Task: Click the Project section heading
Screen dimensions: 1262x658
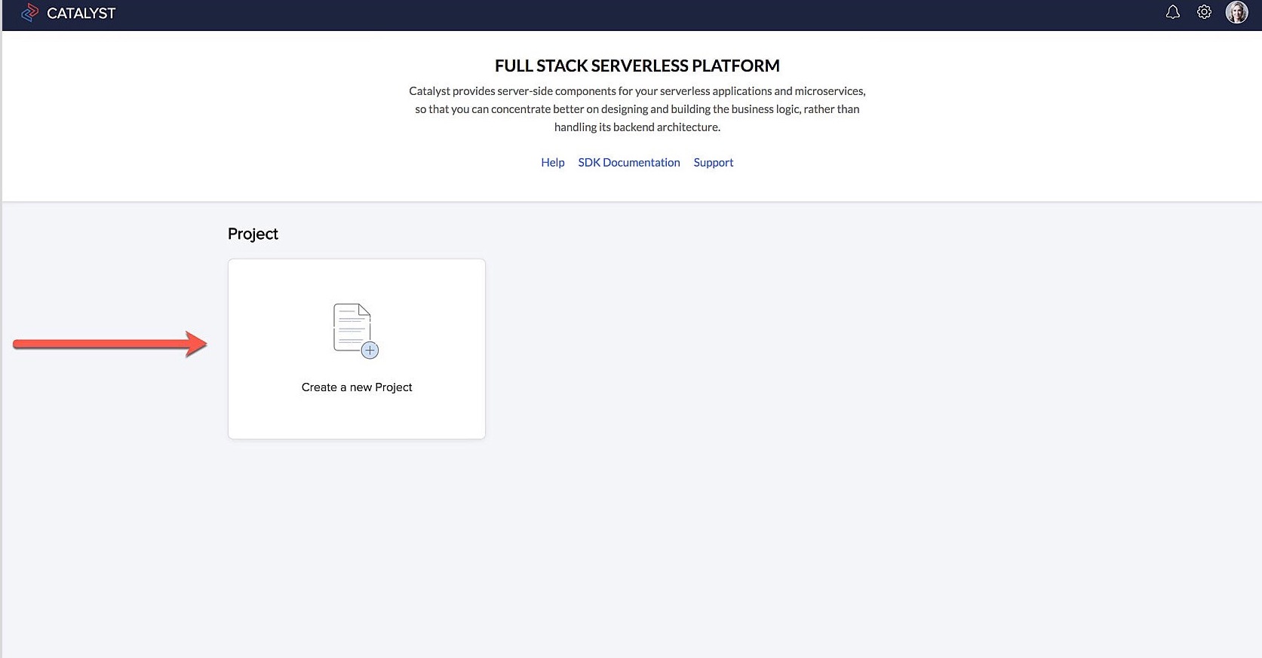Action: tap(253, 234)
